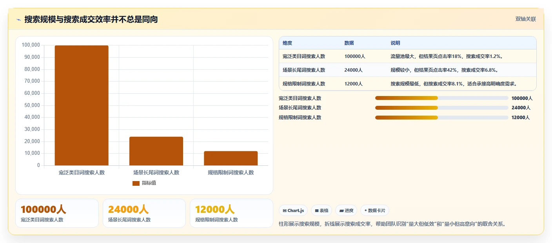Select the 数据卡片 chip
552x243 pixels.
[x=374, y=210]
